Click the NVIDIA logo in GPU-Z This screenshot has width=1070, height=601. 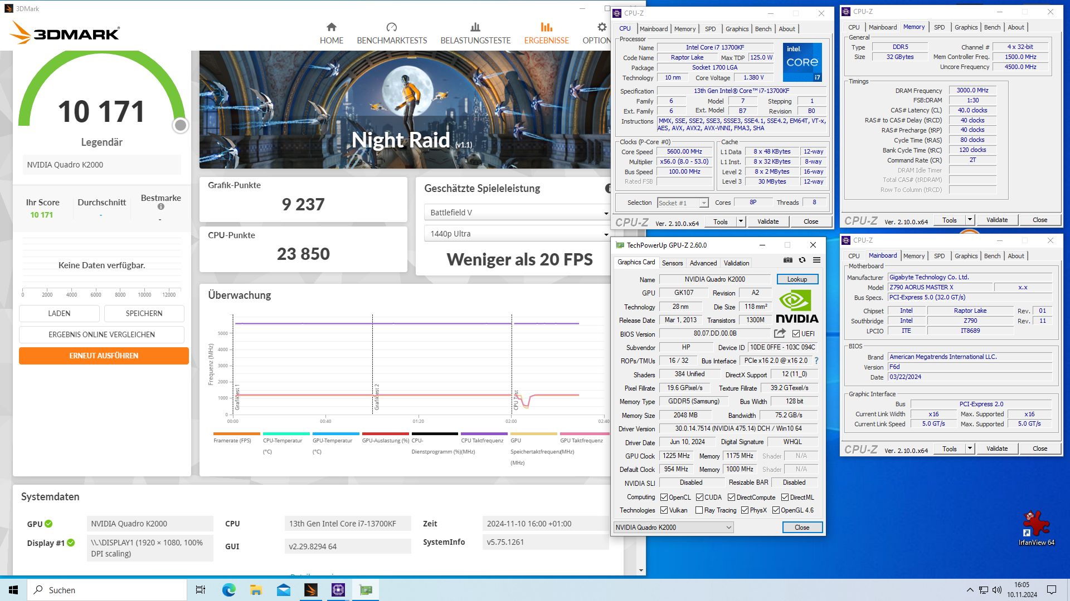coord(797,307)
